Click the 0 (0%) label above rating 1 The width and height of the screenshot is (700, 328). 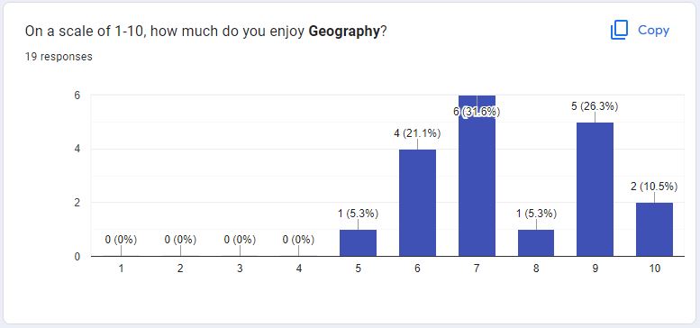point(121,240)
